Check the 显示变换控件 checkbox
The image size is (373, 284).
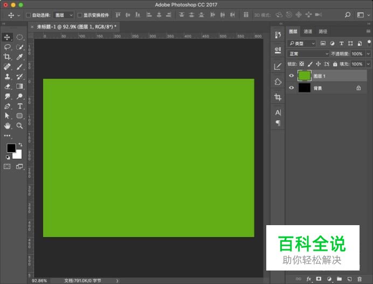[x=80, y=15]
